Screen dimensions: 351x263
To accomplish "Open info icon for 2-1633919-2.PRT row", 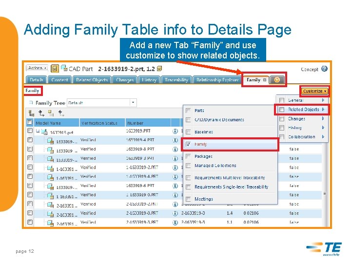I will 175,204.
